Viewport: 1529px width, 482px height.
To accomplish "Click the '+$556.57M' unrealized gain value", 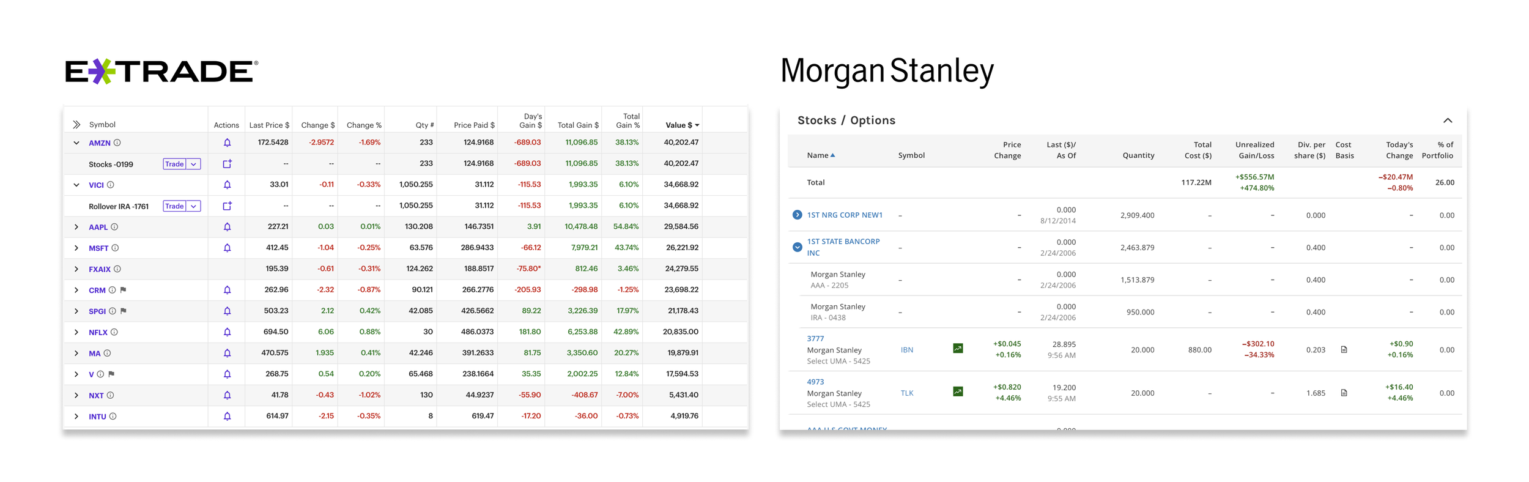I will (1254, 177).
